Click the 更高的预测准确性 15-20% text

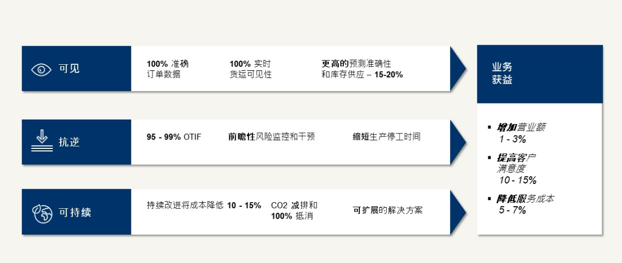362,69
